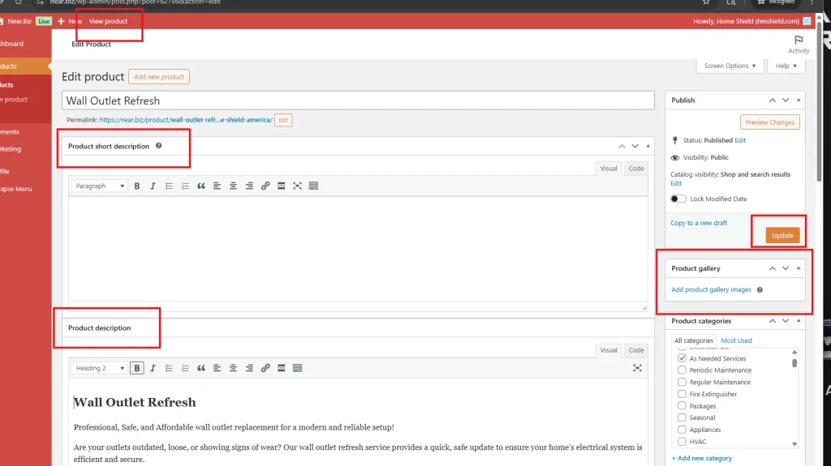This screenshot has width=831, height=466.
Task: Click Bold in the short description toolbar
Action: pyautogui.click(x=137, y=186)
